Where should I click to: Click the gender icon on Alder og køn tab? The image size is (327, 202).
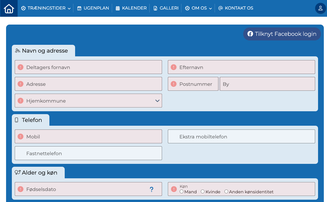coord(18,172)
